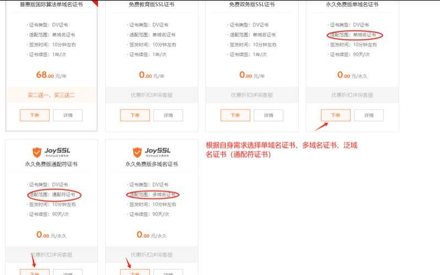440x275 pixels.
Task: Click 优惠折扣详询客服 on 永久免费版单域名证书 card
Action: pyautogui.click(x=352, y=95)
